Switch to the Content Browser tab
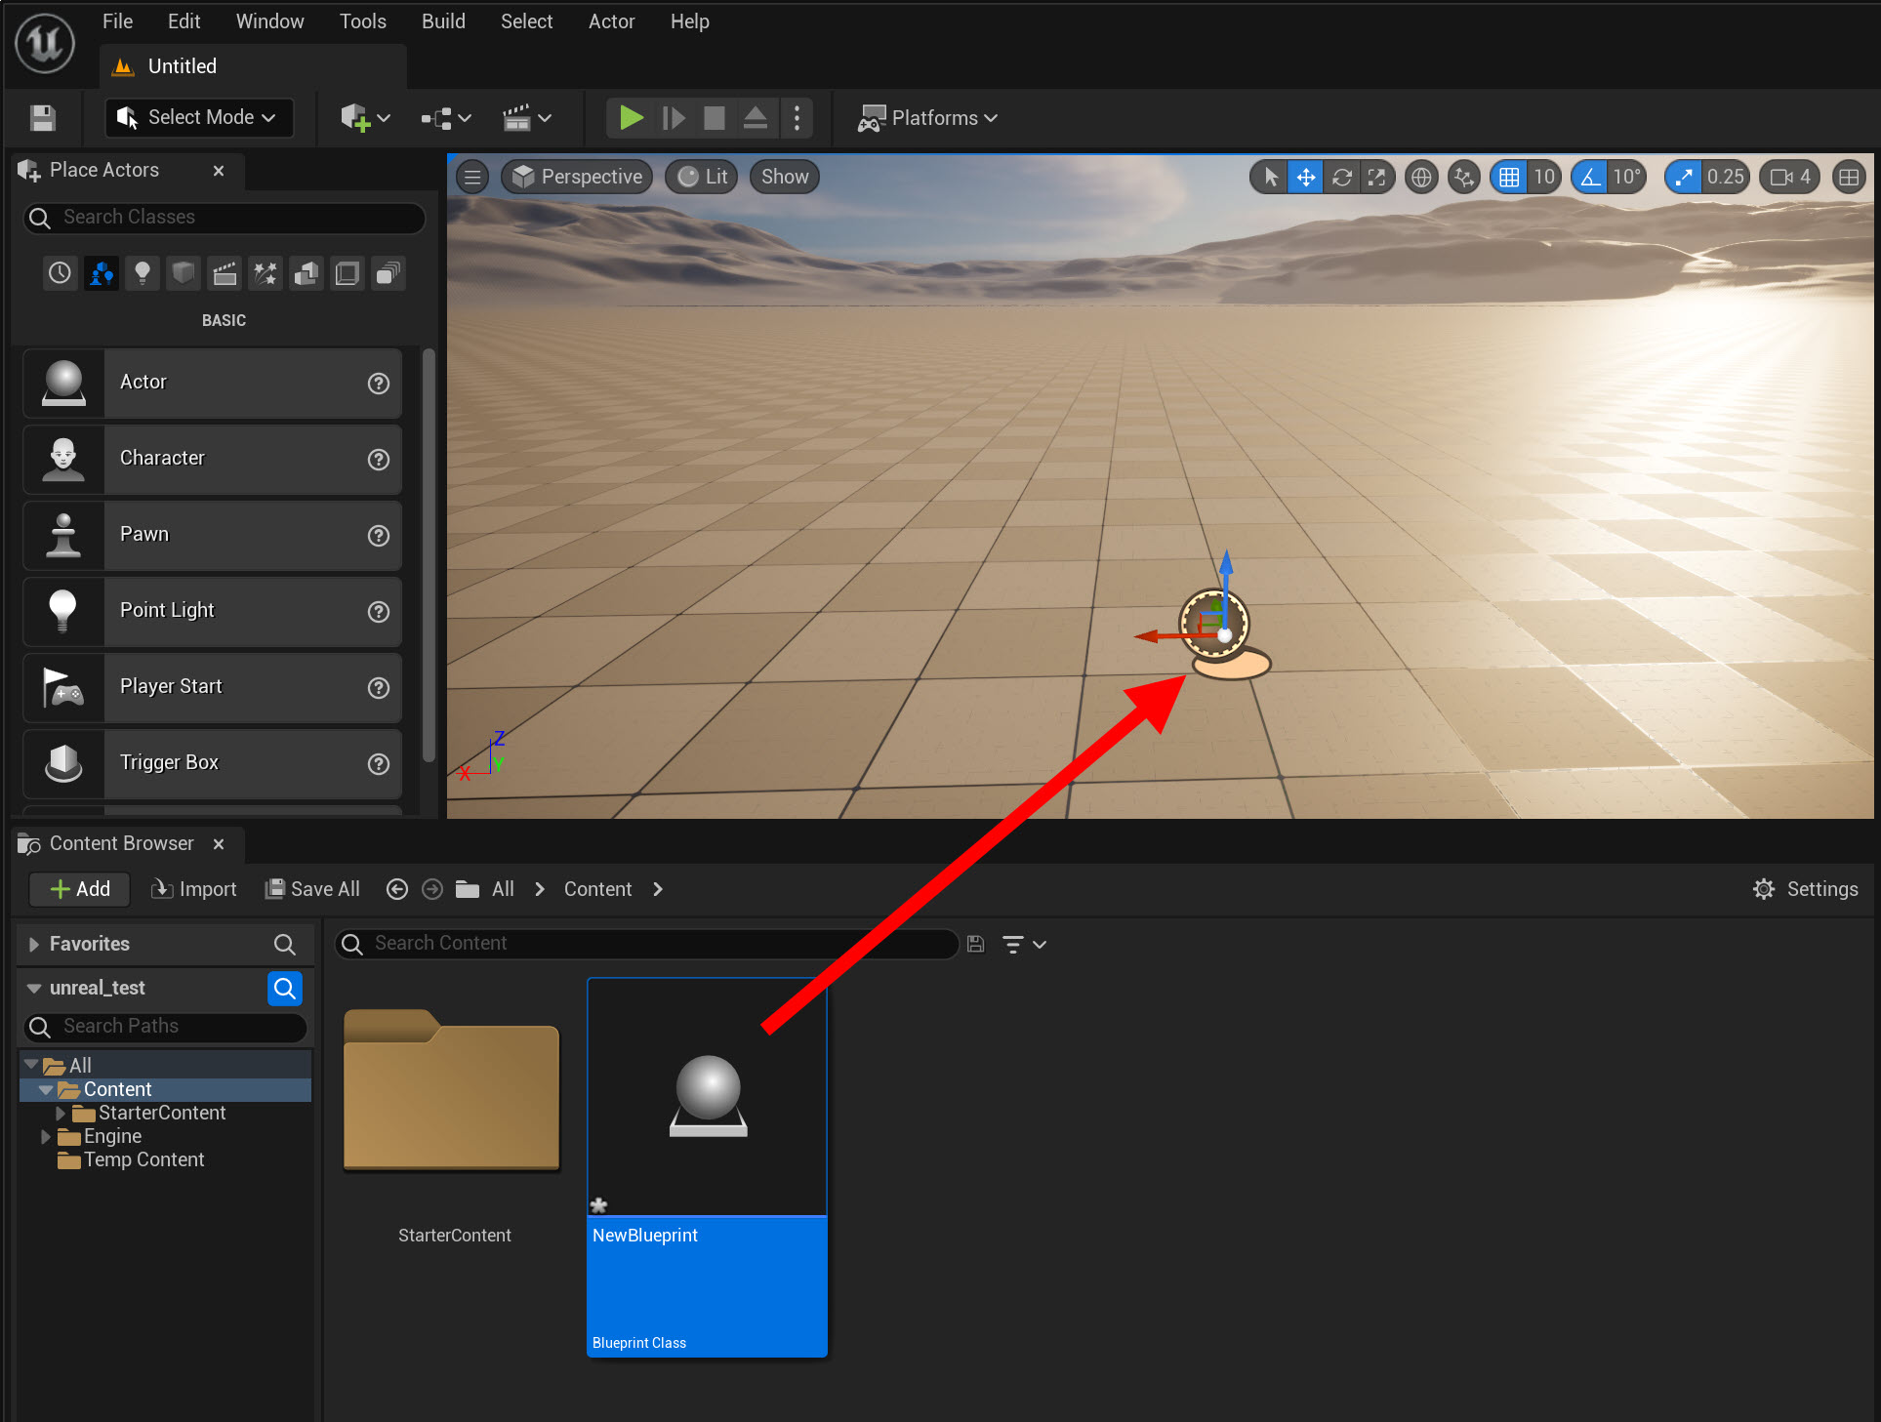Screen dimensions: 1881x1422 [119, 843]
